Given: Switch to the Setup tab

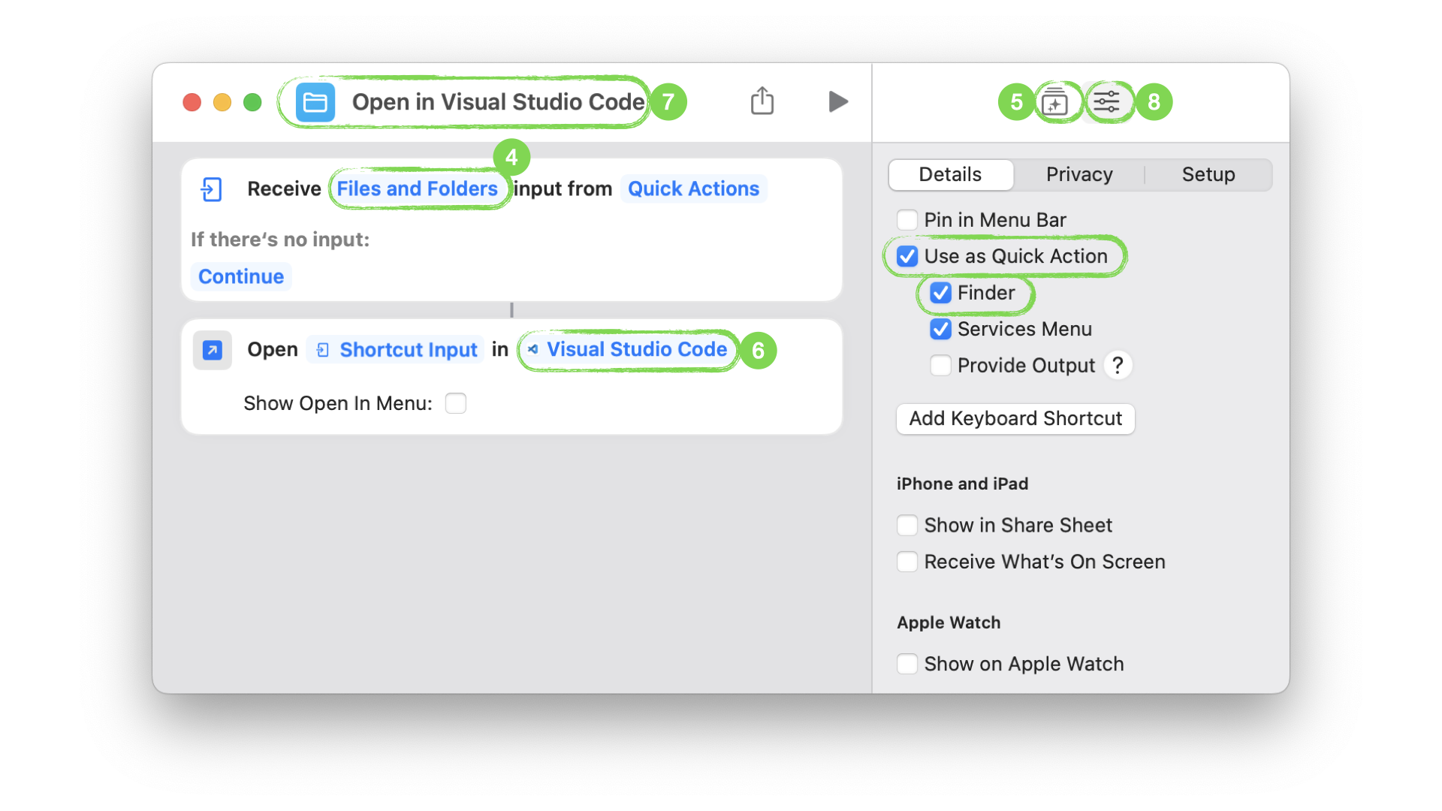Looking at the screenshot, I should coord(1208,174).
